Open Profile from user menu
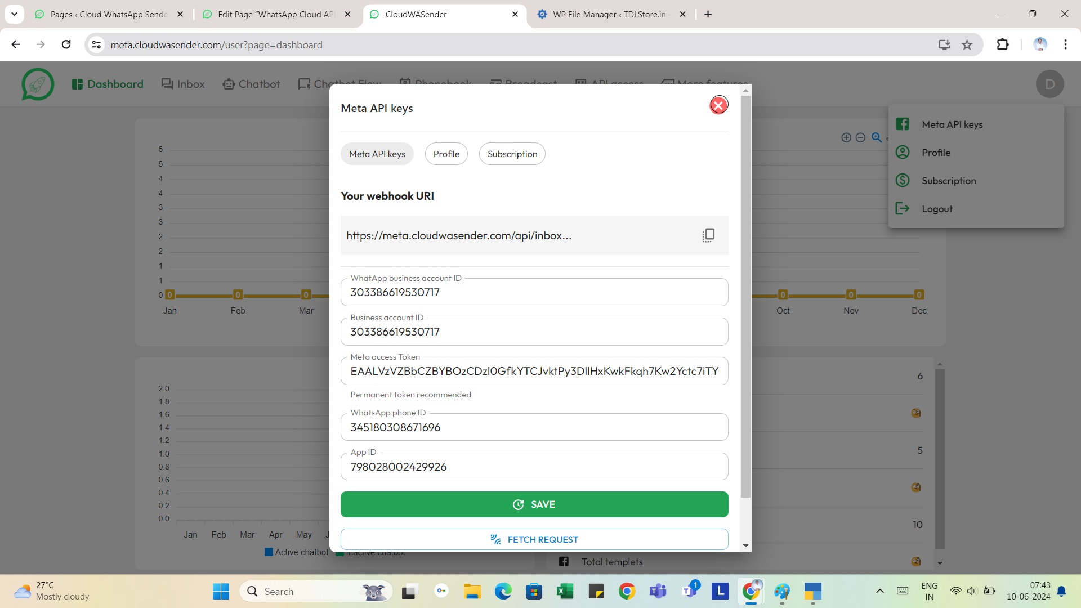 pos(976,153)
